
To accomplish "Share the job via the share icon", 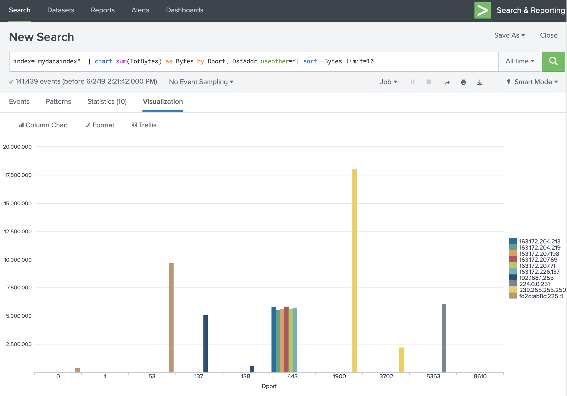I will (x=447, y=82).
